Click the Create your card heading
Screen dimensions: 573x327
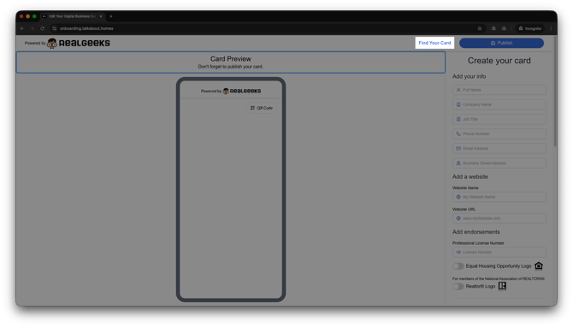tap(499, 61)
